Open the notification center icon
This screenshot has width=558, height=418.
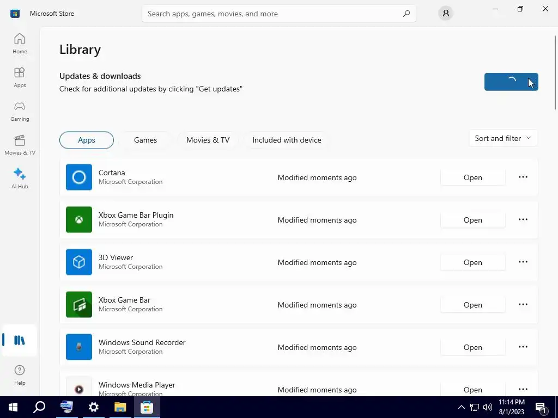click(541, 408)
